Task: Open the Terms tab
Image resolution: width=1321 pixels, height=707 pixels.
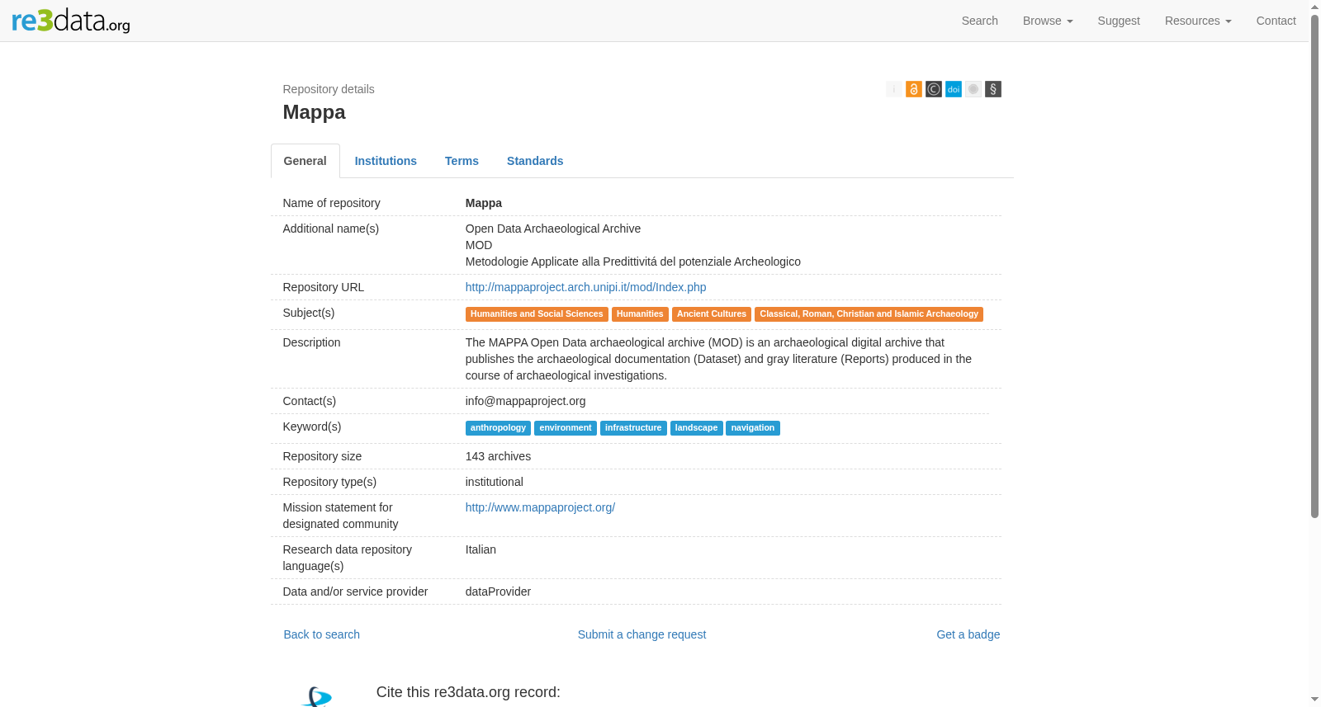Action: coord(462,161)
